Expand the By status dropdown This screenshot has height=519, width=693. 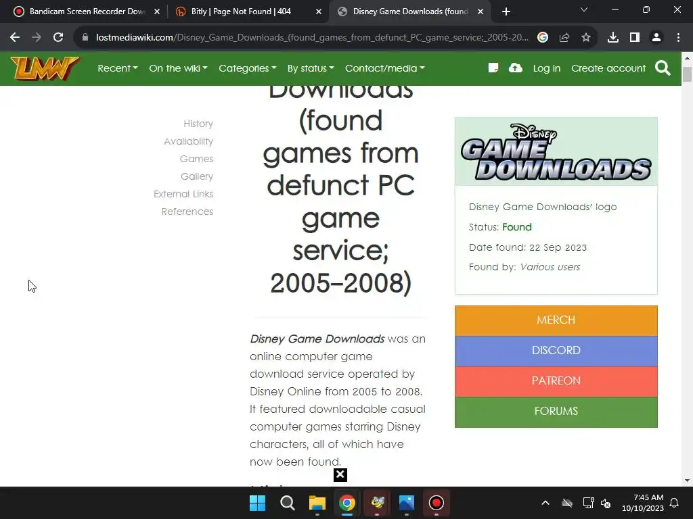311,68
